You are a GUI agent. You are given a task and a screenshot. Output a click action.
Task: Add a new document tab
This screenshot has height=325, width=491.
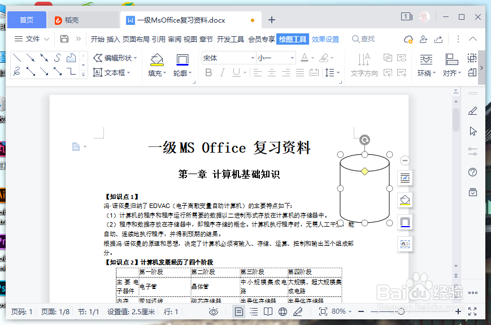(x=272, y=20)
